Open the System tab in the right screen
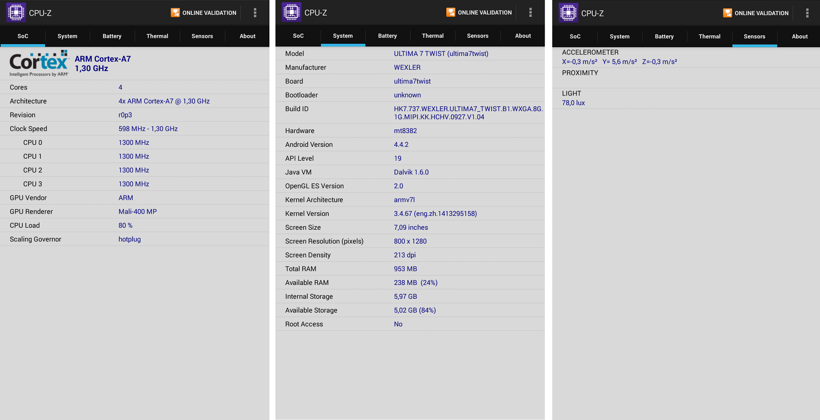 620,37
